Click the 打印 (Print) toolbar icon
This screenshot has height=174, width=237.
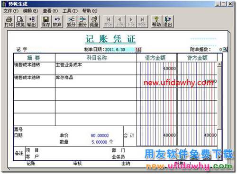[9, 22]
